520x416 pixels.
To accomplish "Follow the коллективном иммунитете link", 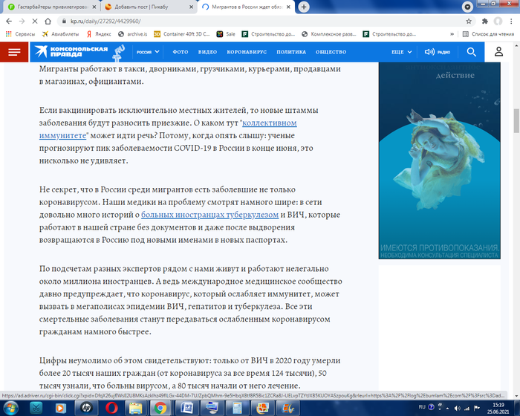I will click(269, 123).
